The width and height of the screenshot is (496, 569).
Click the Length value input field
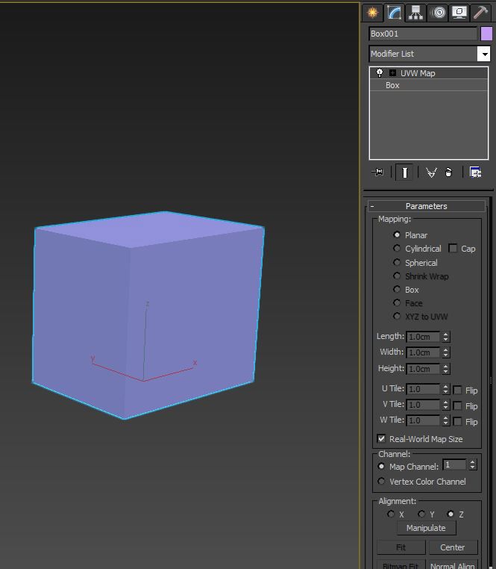[x=423, y=337]
